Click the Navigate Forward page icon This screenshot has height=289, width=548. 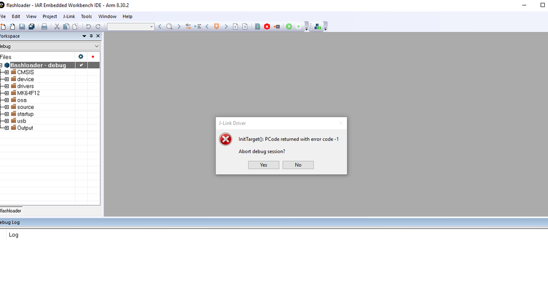(245, 26)
